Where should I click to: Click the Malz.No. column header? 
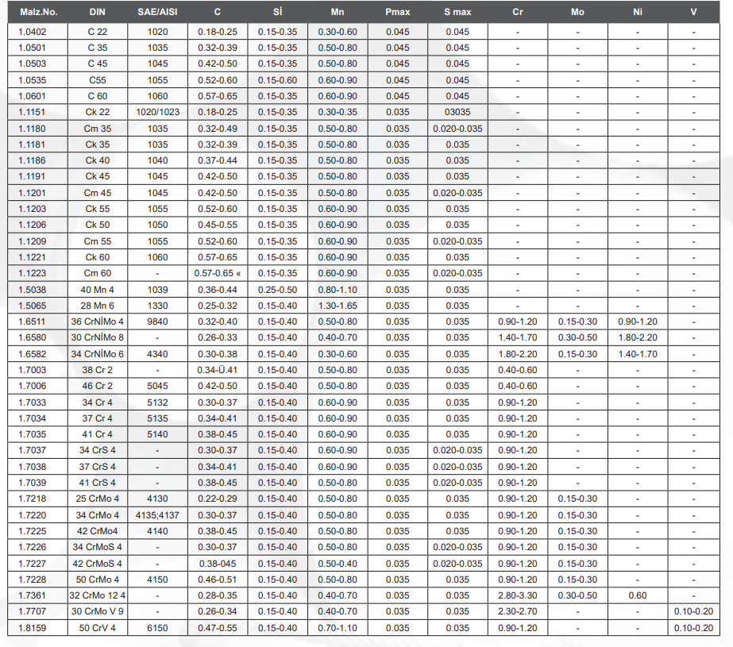point(38,13)
